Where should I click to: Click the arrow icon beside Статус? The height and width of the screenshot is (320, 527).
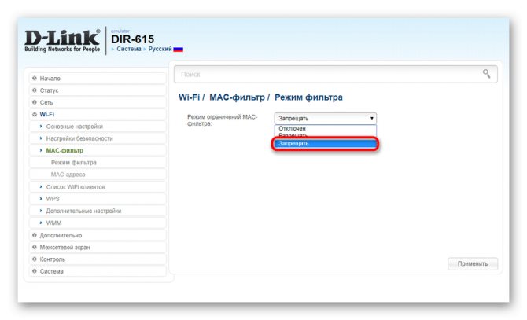tap(35, 90)
